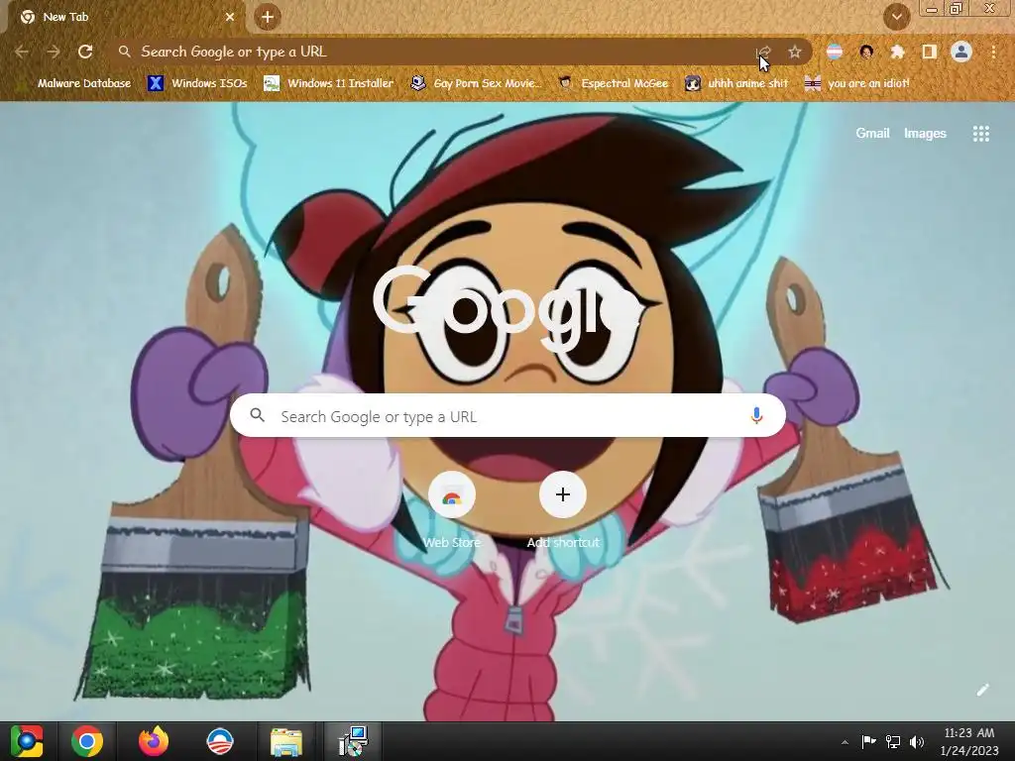Open network tray icon
This screenshot has height=761, width=1015.
pyautogui.click(x=893, y=742)
